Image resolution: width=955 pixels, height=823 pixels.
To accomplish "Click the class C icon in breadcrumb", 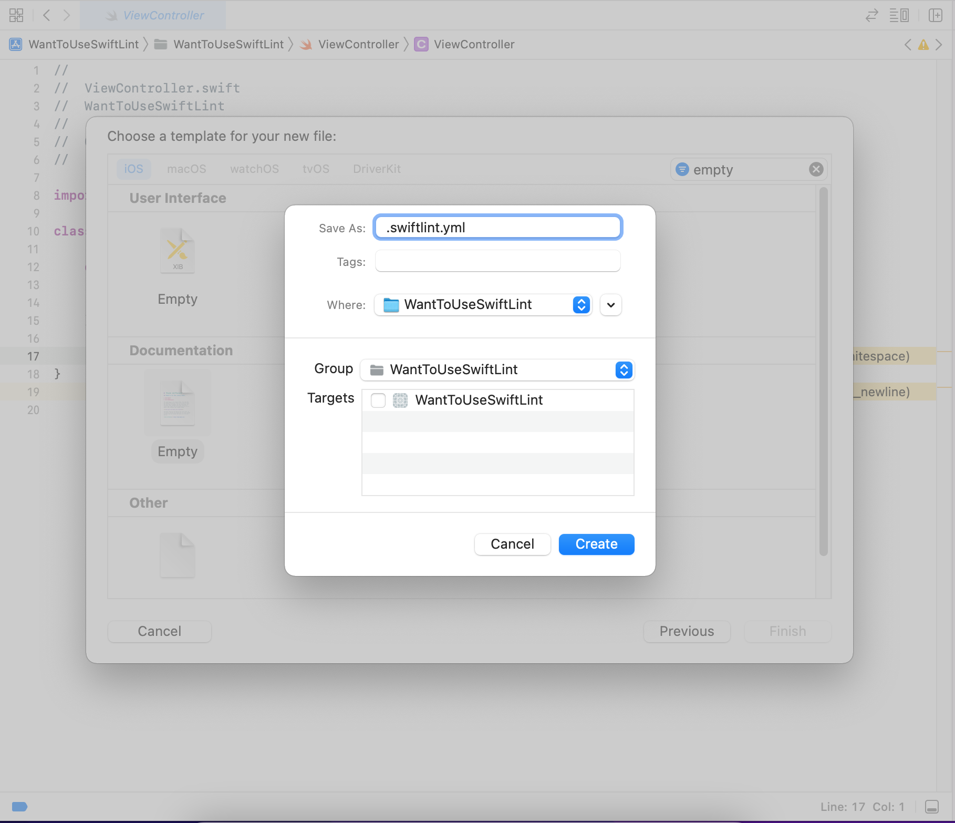I will (421, 44).
